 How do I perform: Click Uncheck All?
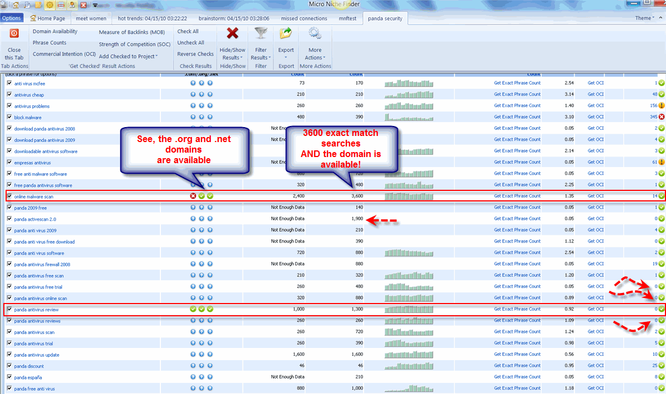(191, 43)
